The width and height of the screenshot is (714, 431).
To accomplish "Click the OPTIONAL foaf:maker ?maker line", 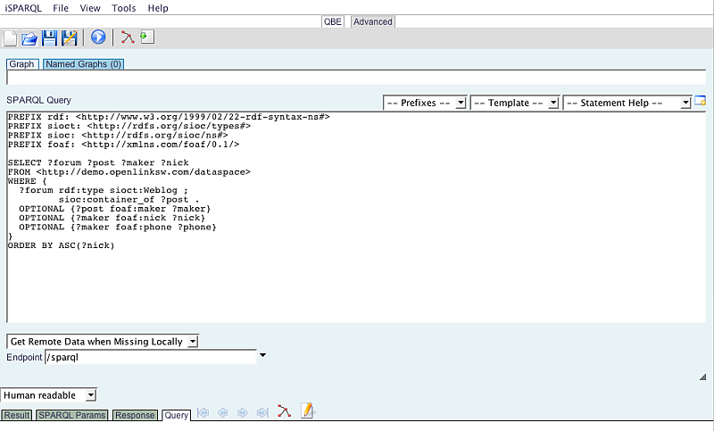I will pyautogui.click(x=115, y=209).
